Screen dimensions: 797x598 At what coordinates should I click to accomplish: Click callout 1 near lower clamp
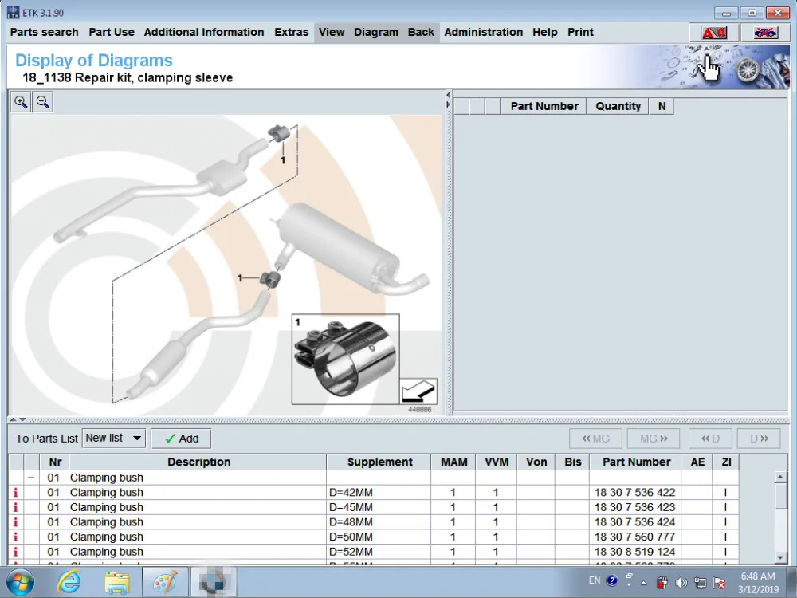[240, 278]
